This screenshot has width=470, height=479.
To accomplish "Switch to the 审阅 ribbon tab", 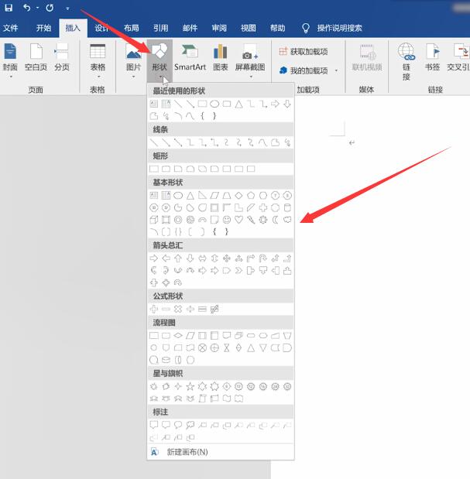I will 219,28.
